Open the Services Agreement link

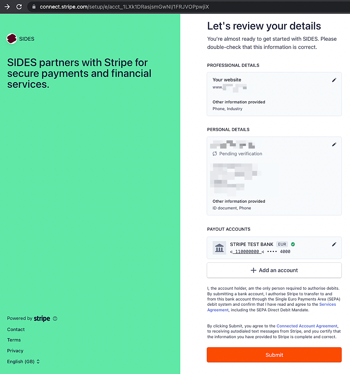[x=272, y=307]
